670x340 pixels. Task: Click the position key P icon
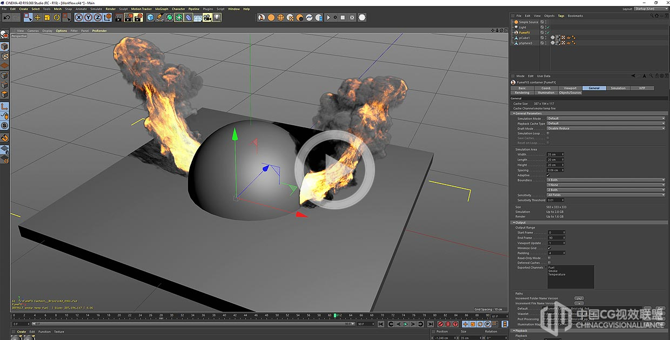pos(488,324)
